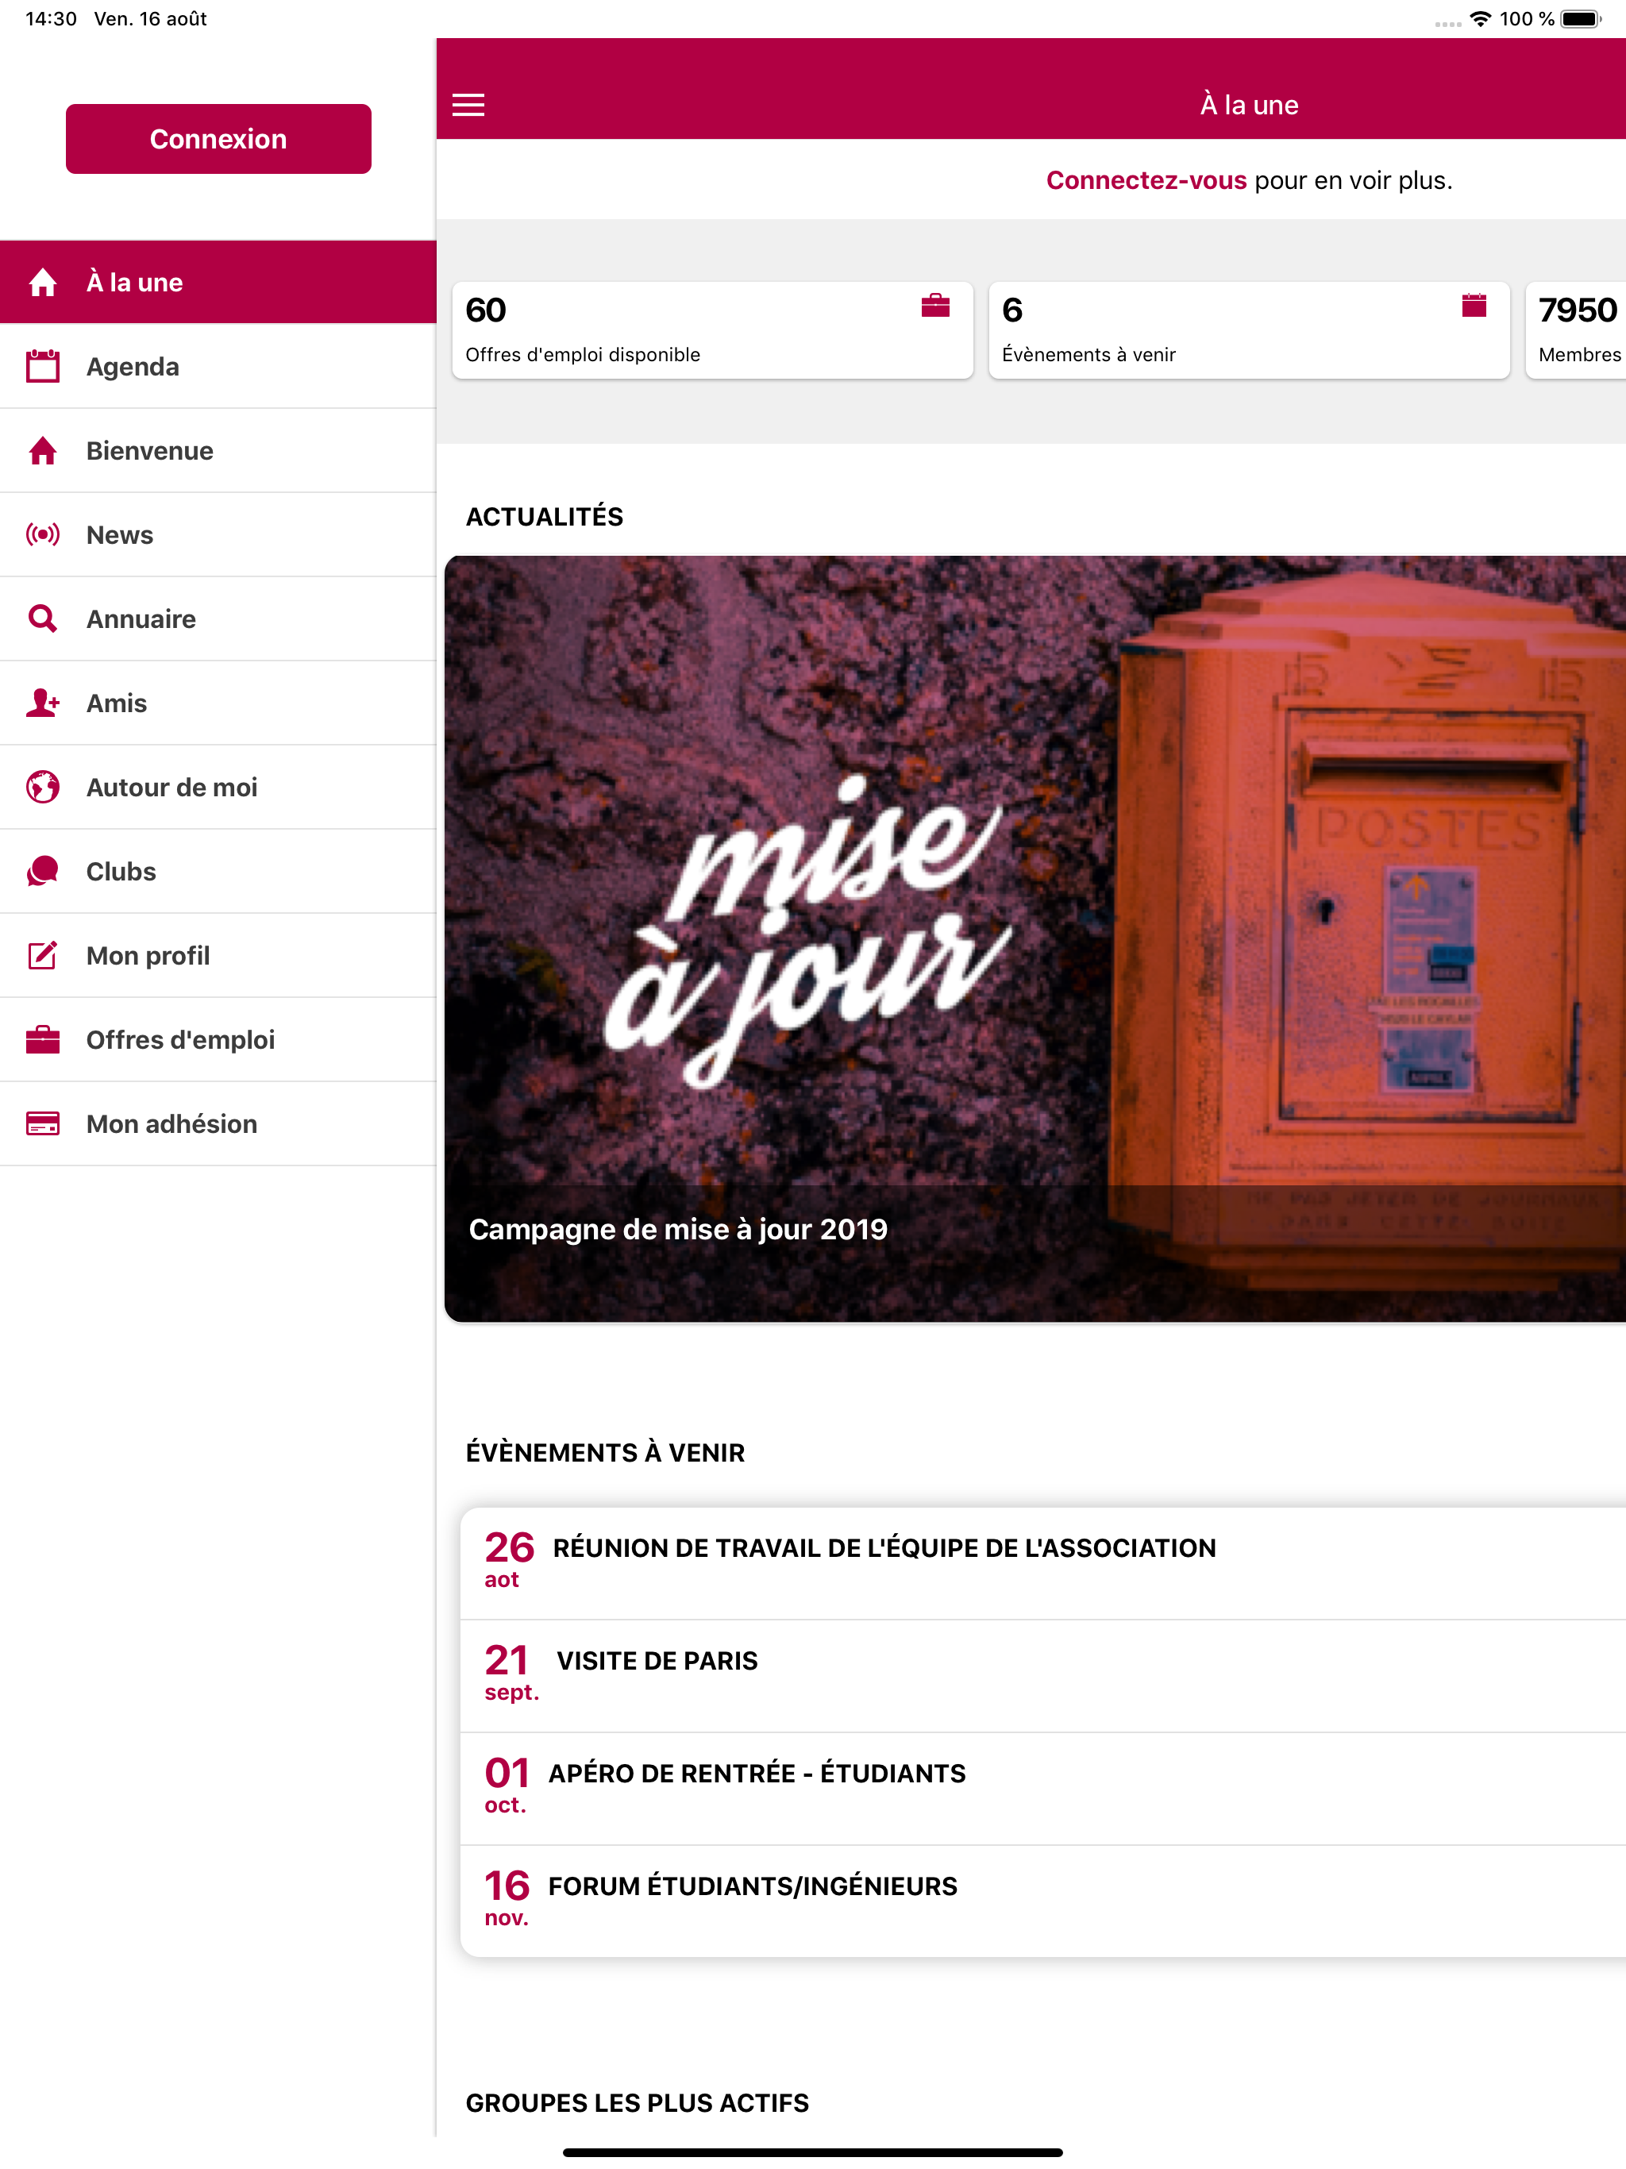The image size is (1626, 2169).
Task: Click the chat bubble icon beside Clubs
Action: click(x=42, y=872)
